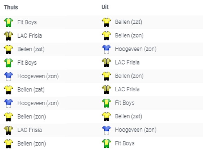Viewport: 203px width, 152px height.
Task: Click yellow Beilen (zon) jersey in last home row
Action: coord(8,144)
